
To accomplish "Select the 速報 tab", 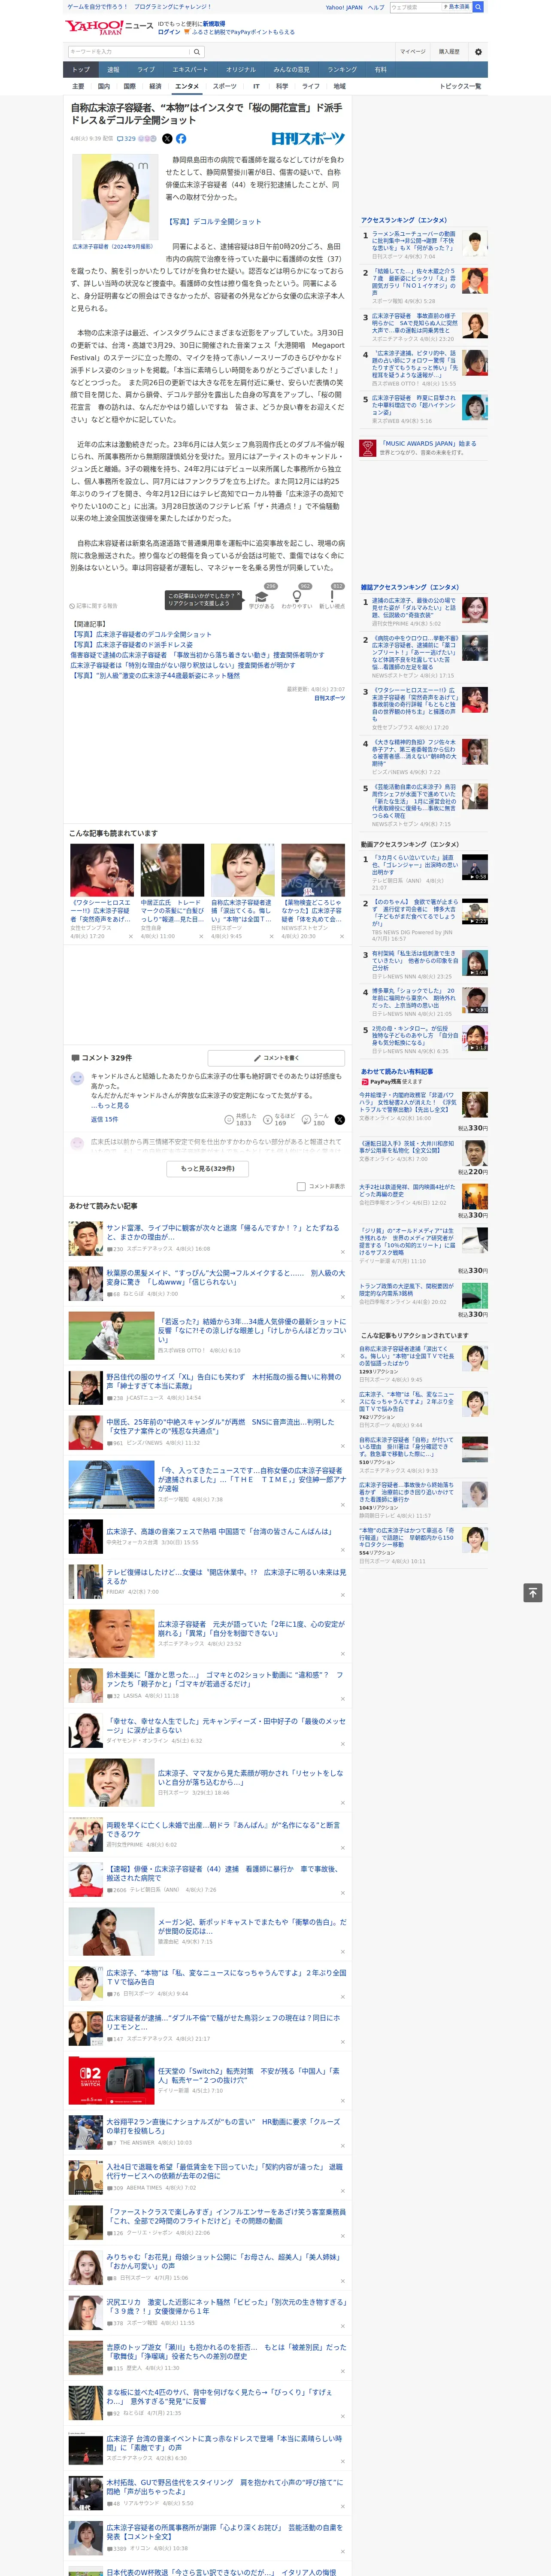I will coord(113,70).
